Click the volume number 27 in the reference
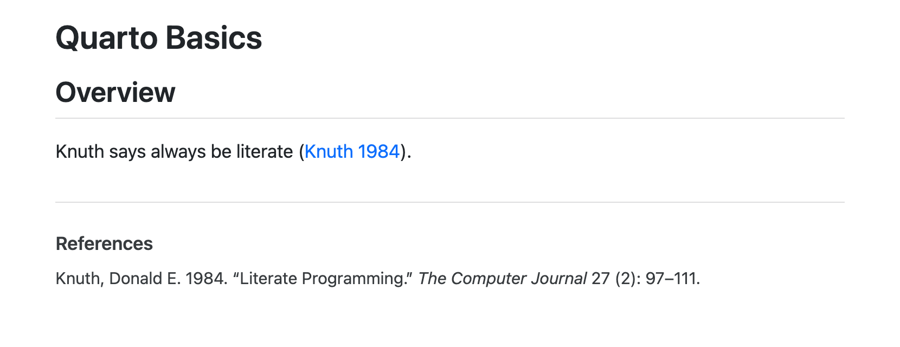 tap(600, 279)
